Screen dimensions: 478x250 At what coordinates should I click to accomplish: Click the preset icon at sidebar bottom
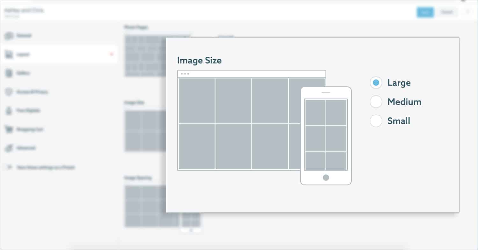pyautogui.click(x=10, y=167)
